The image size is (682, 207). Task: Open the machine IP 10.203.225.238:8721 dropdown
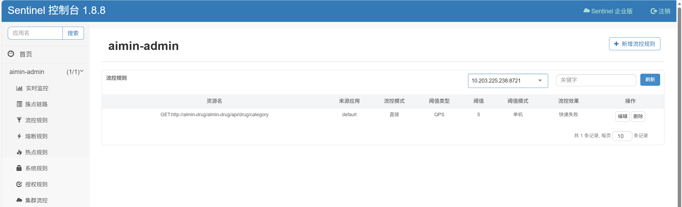508,81
